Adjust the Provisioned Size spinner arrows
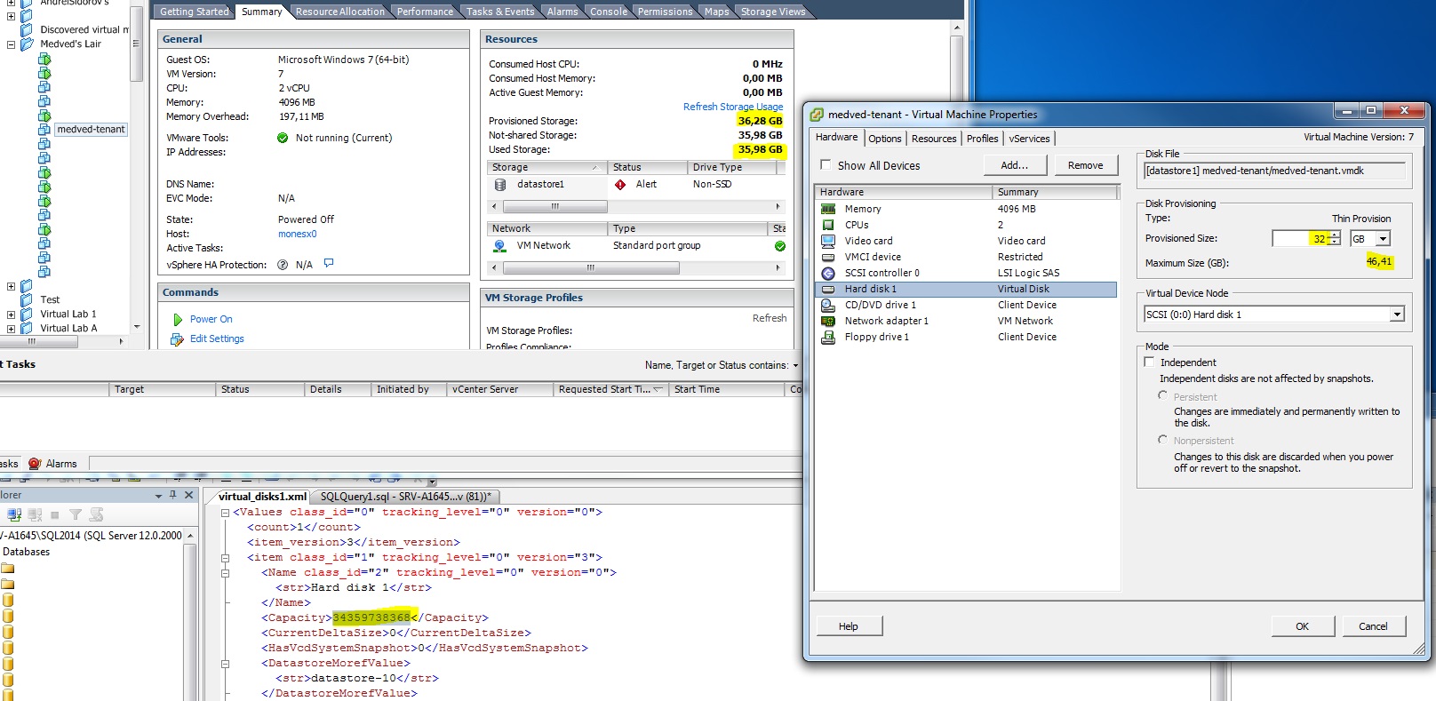1436x701 pixels. [x=1334, y=238]
